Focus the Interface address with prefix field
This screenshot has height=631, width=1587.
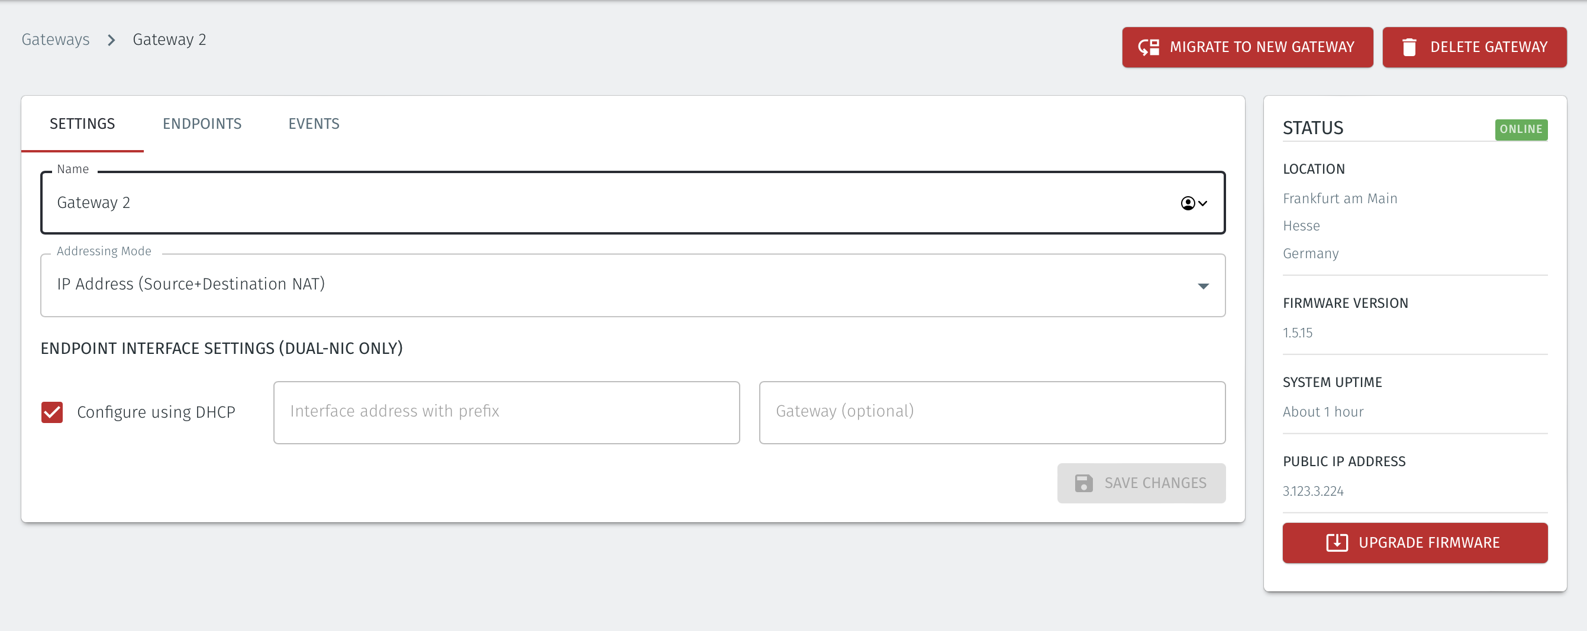click(x=507, y=412)
